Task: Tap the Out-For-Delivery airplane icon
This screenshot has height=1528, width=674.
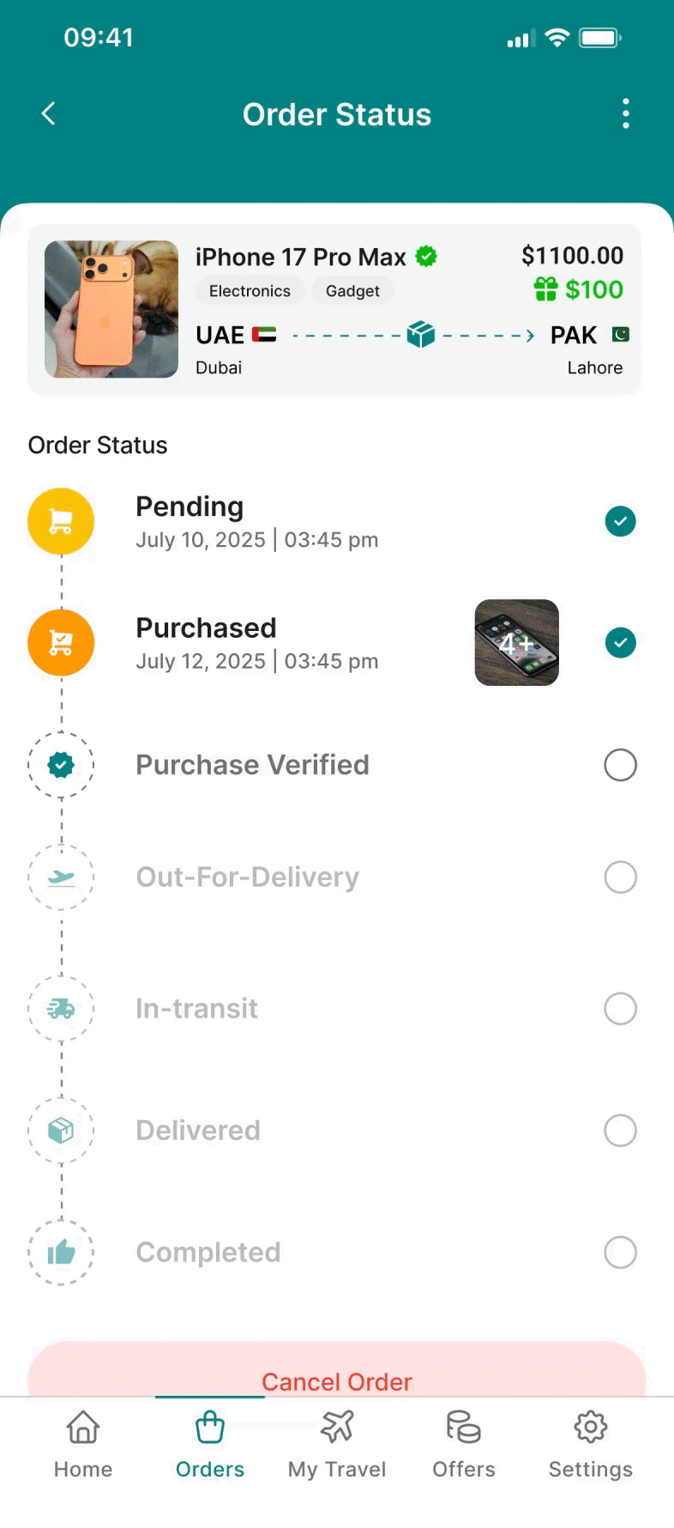Action: pyautogui.click(x=61, y=877)
